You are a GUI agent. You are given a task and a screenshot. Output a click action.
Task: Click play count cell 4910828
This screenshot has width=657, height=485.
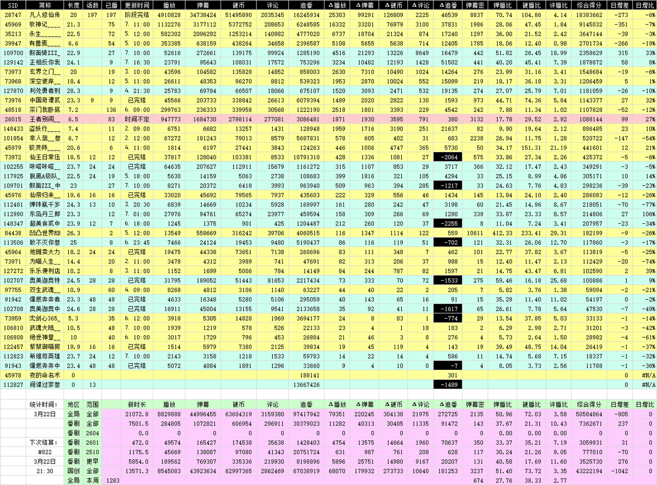pos(169,15)
